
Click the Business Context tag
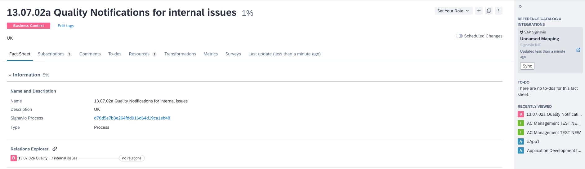coord(29,26)
